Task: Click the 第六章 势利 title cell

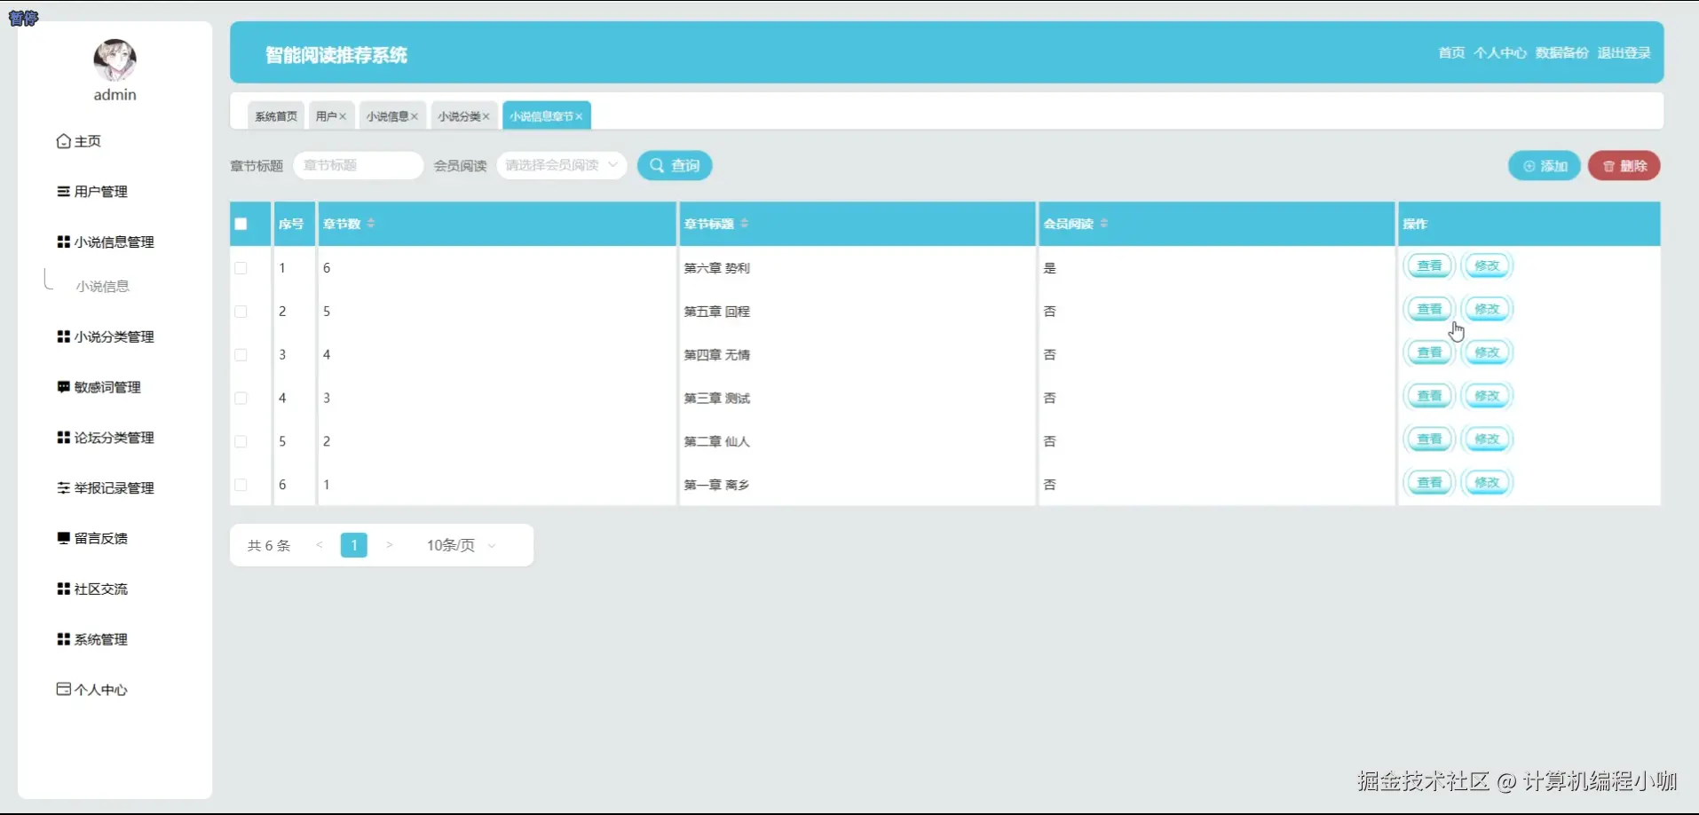Action: (716, 268)
